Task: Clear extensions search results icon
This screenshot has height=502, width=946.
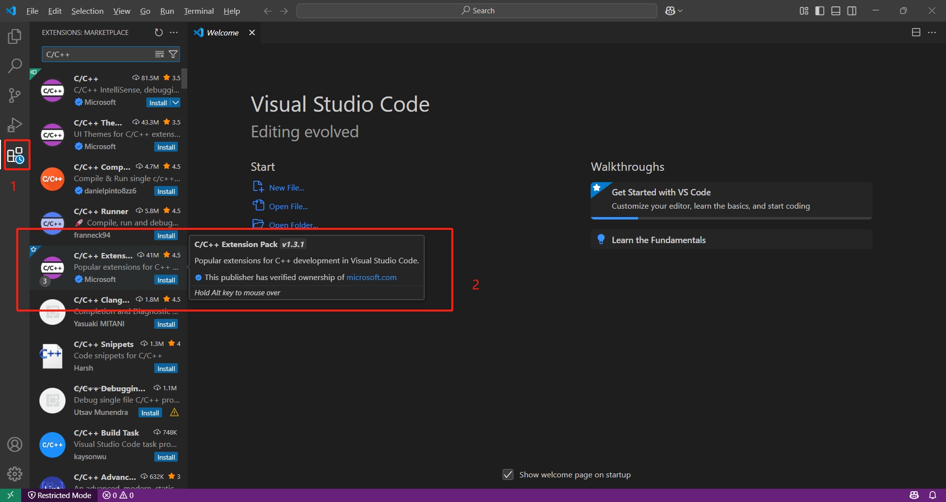Action: click(x=160, y=54)
